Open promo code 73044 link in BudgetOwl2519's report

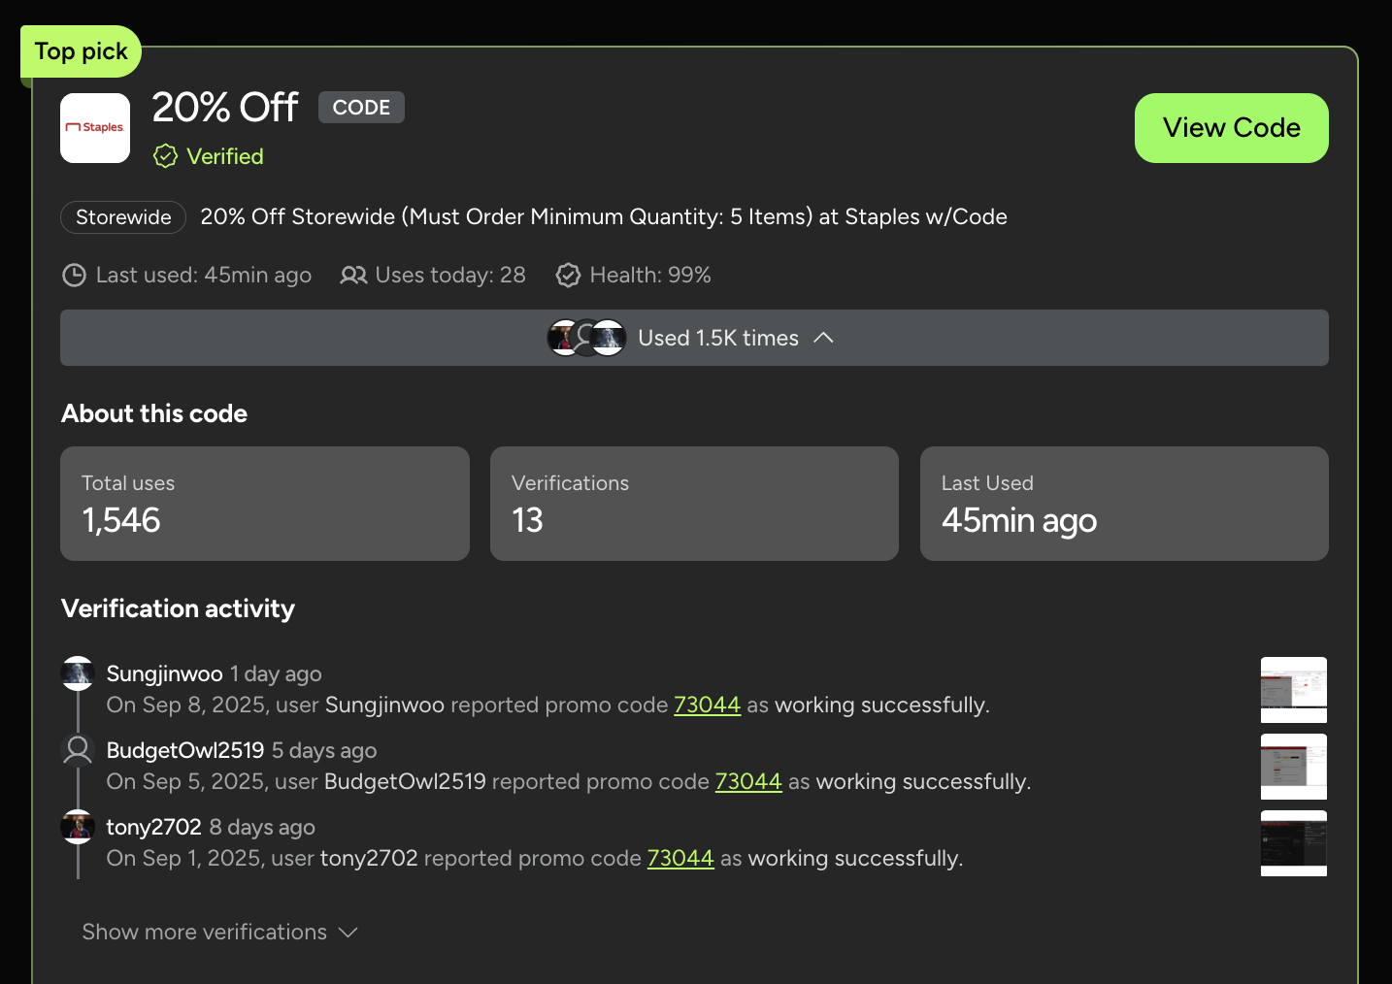point(748,782)
